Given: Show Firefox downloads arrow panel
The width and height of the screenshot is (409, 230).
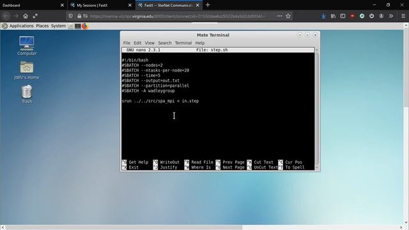Looking at the screenshot, I should [x=323, y=16].
